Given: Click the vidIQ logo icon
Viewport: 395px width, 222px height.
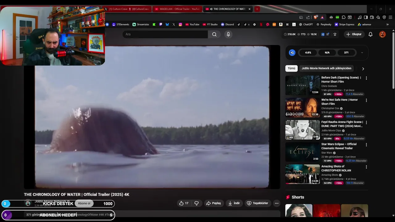Looking at the screenshot, I should coord(292,53).
